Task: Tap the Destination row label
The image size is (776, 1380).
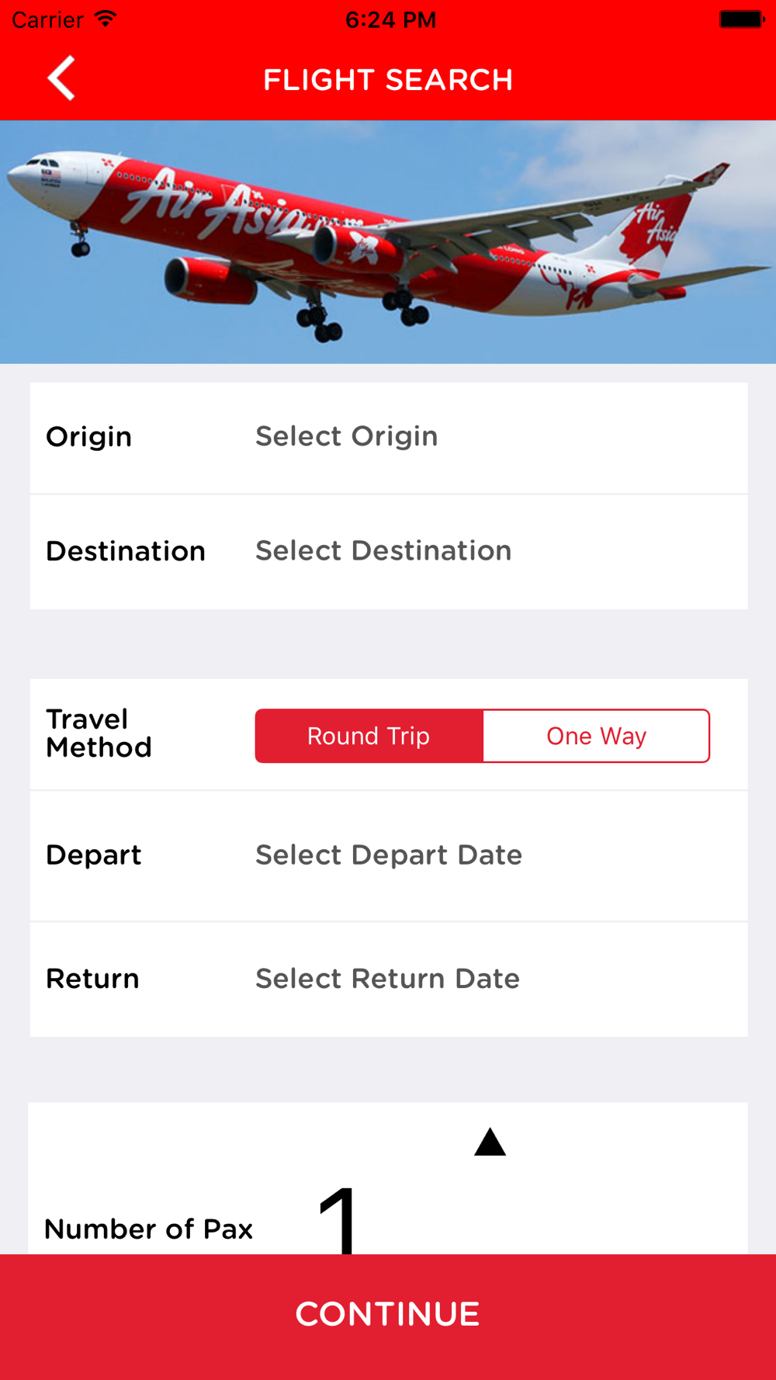Action: pyautogui.click(x=126, y=551)
